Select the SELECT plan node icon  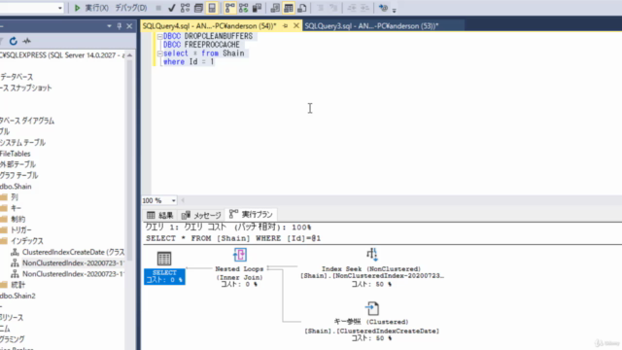click(164, 259)
